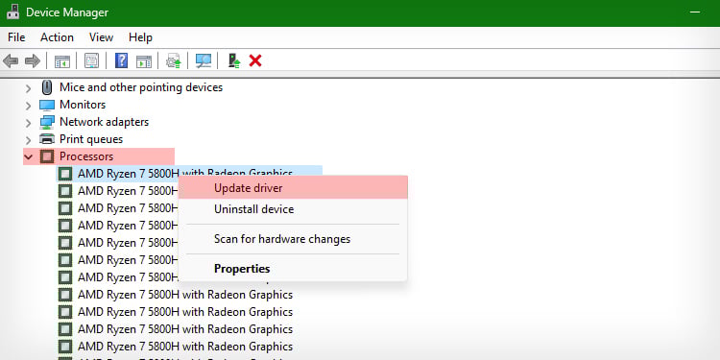Expand Mice and other pointing devices
Viewport: 720px width, 360px height.
29,87
